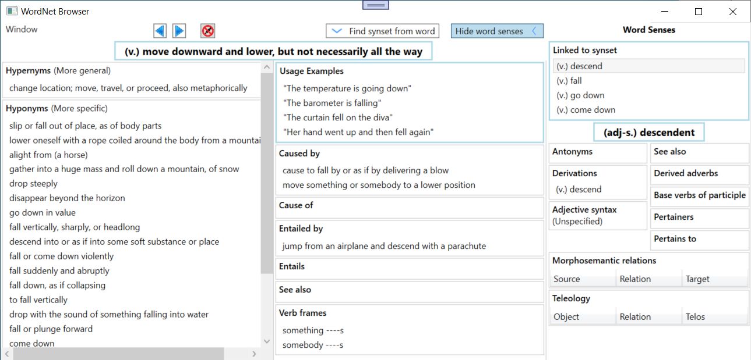This screenshot has width=751, height=360.
Task: Click the Telos column header
Action: (715, 317)
